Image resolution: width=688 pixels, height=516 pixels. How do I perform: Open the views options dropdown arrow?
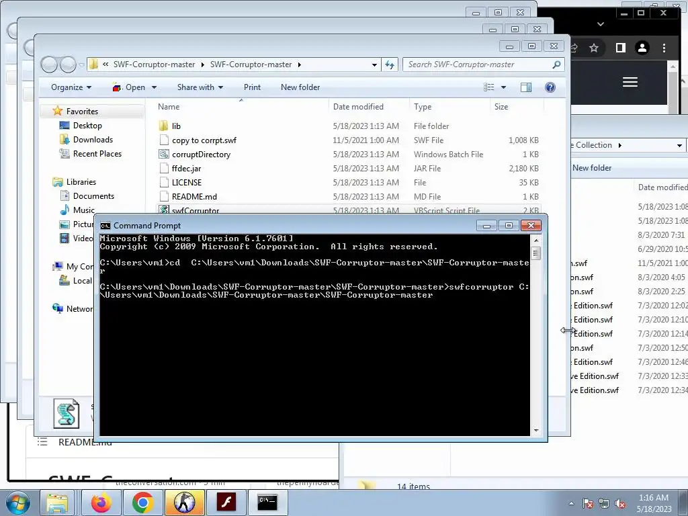[x=504, y=87]
